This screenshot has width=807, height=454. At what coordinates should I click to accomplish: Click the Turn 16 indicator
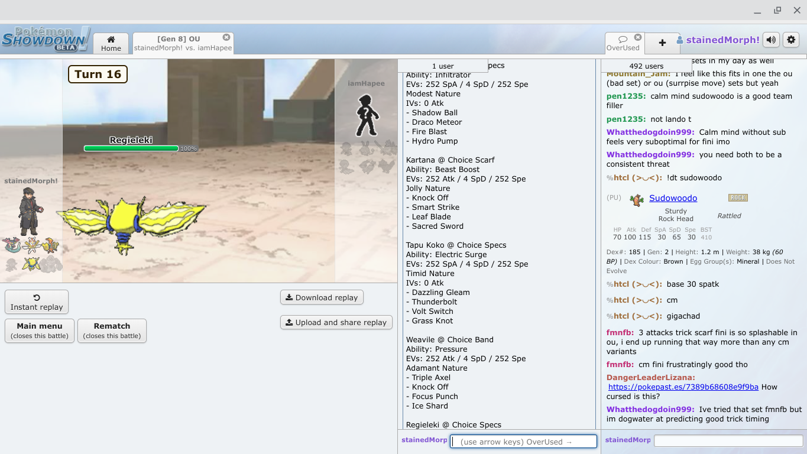pyautogui.click(x=98, y=74)
